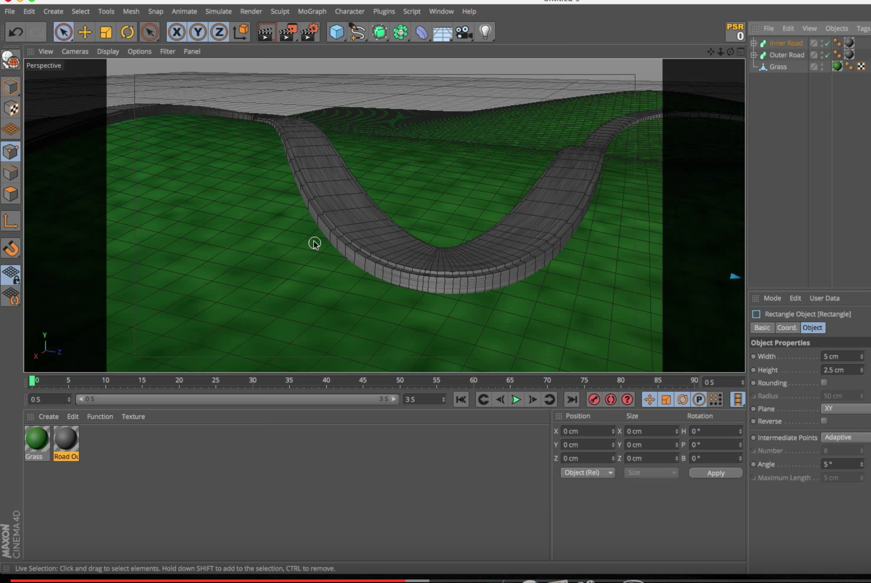Screen dimensions: 871x583
Task: Open the generators subdivision icon
Action: 379,32
